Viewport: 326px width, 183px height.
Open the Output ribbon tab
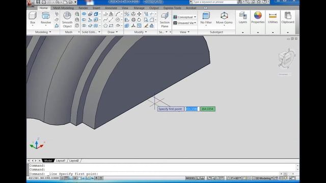tap(154, 8)
